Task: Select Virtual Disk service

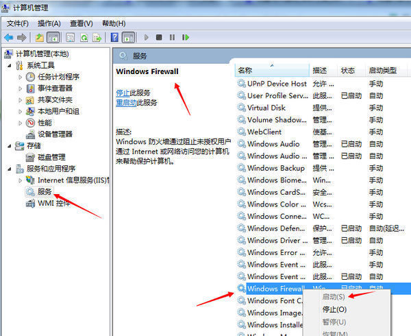Action: click(266, 108)
